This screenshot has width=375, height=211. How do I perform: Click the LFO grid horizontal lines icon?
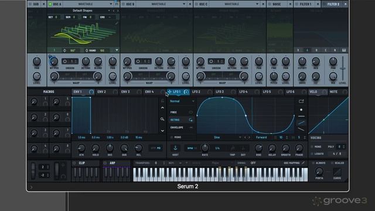[275, 138]
